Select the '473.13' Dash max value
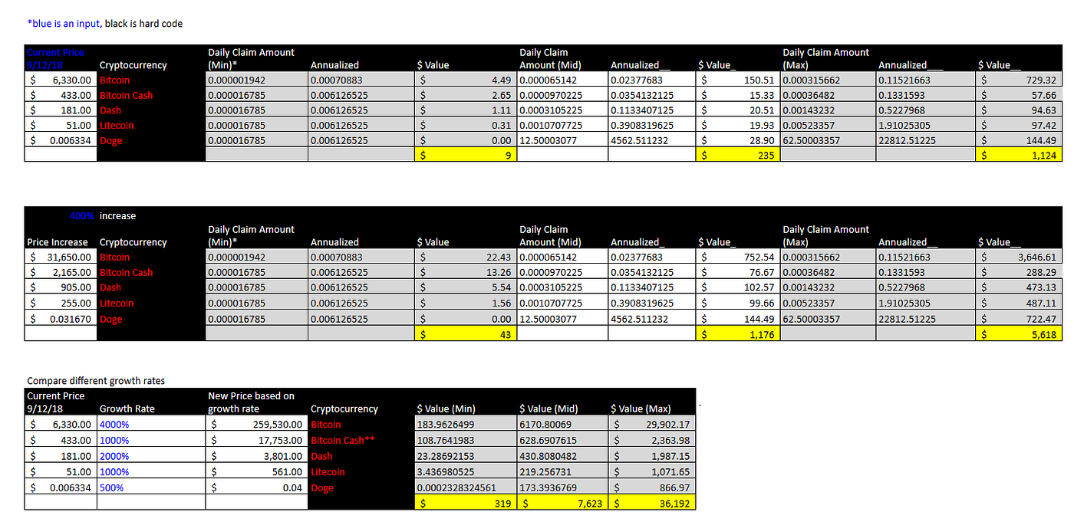This screenshot has width=1074, height=525. click(1018, 287)
